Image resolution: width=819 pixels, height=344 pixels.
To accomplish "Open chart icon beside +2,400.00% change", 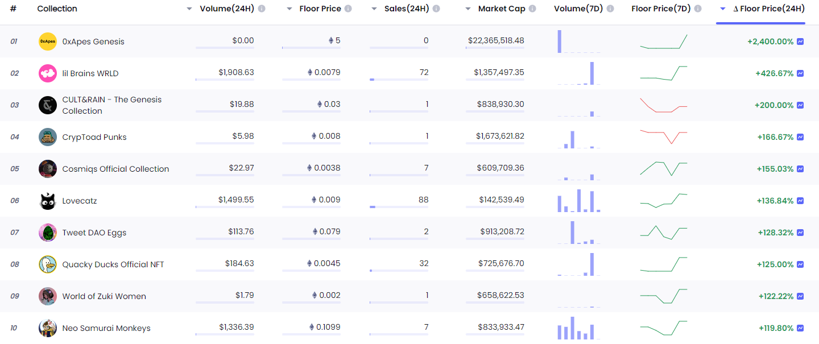I will point(800,42).
